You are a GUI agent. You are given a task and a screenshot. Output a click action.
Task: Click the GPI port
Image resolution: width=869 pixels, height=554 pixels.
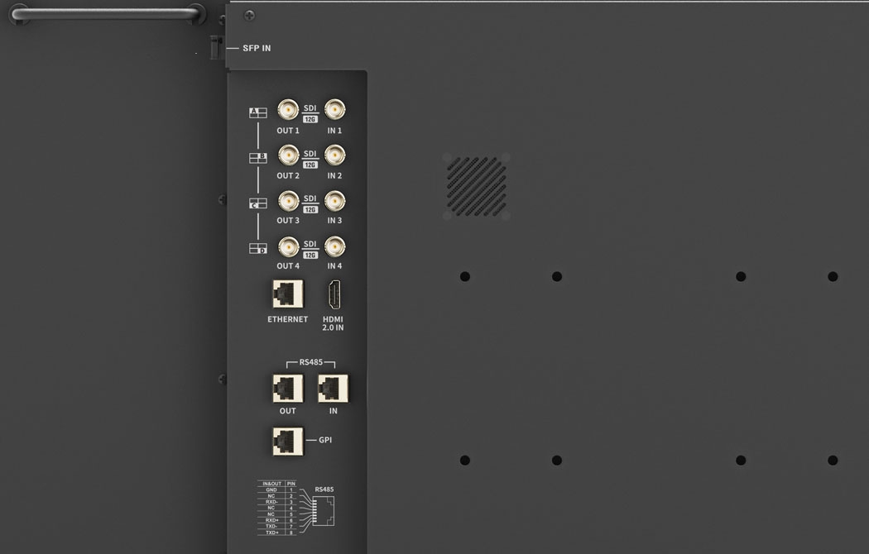pyautogui.click(x=287, y=441)
